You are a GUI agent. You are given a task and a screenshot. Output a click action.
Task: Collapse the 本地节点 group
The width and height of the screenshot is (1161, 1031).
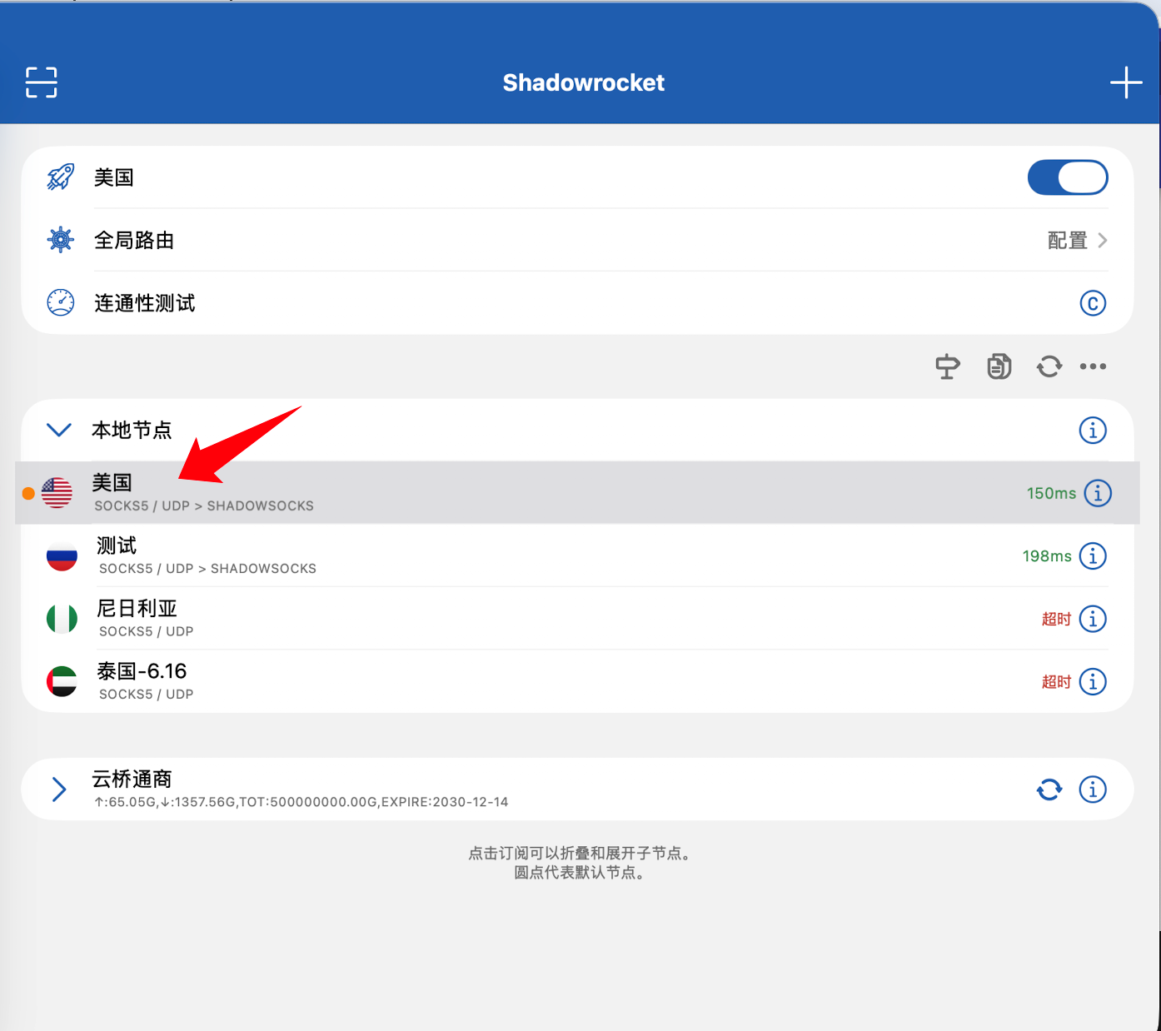pos(59,430)
